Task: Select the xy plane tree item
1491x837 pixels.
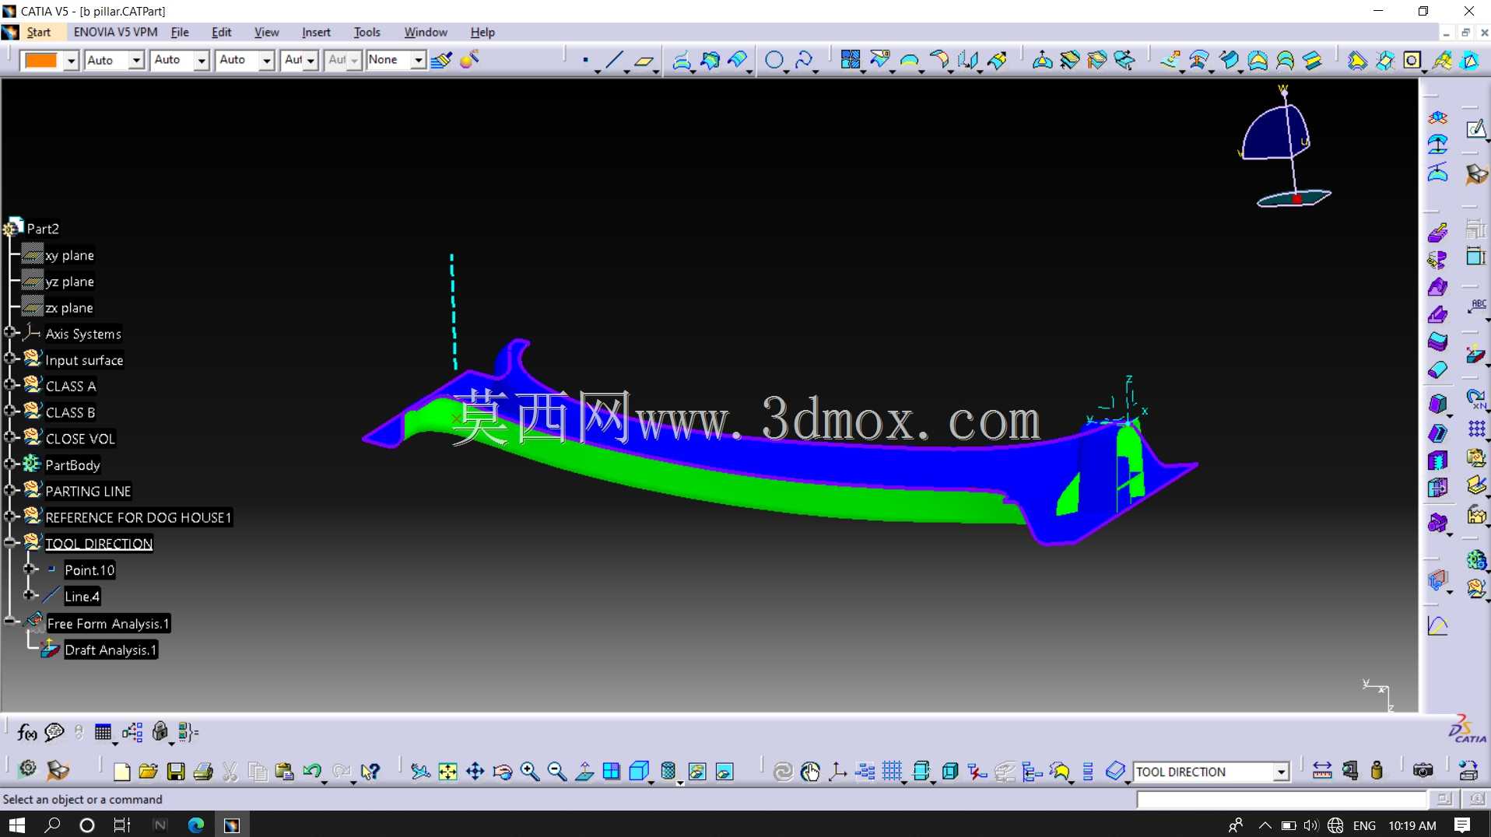Action: tap(69, 255)
